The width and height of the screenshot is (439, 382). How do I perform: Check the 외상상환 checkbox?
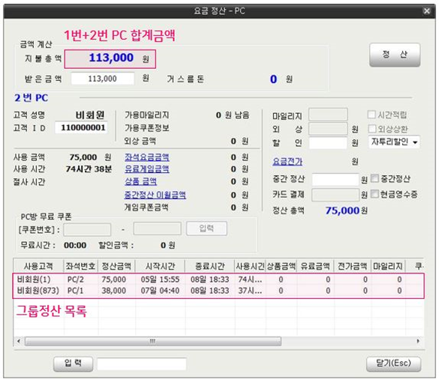coord(372,129)
